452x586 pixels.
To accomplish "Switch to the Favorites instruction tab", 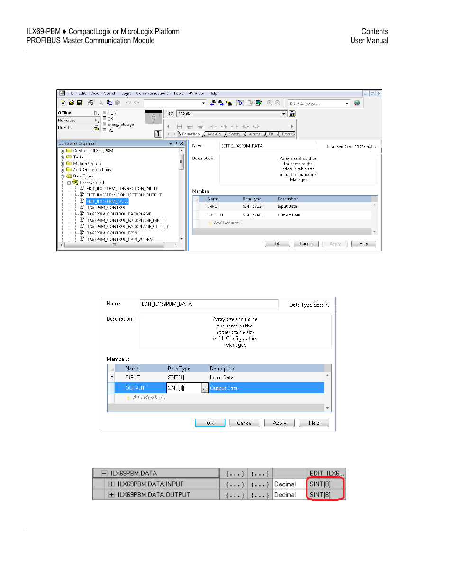I will click(191, 134).
